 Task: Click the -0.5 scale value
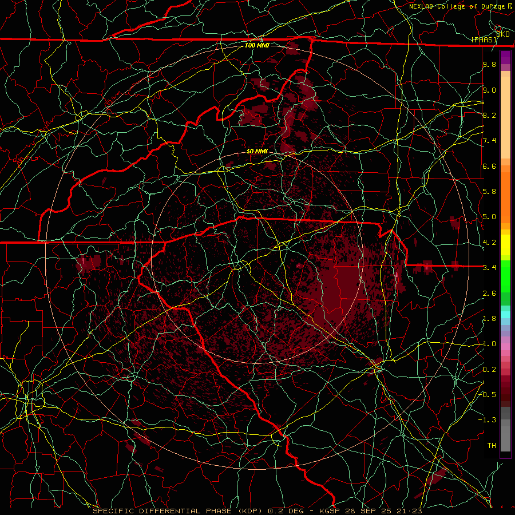click(x=487, y=395)
